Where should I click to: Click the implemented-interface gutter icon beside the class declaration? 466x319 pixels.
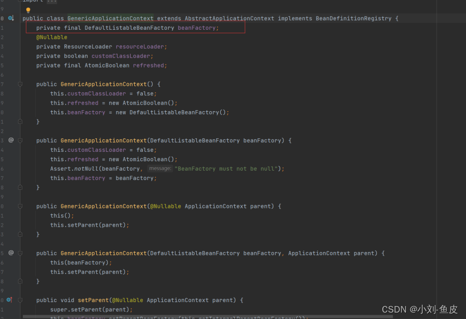pyautogui.click(x=11, y=18)
